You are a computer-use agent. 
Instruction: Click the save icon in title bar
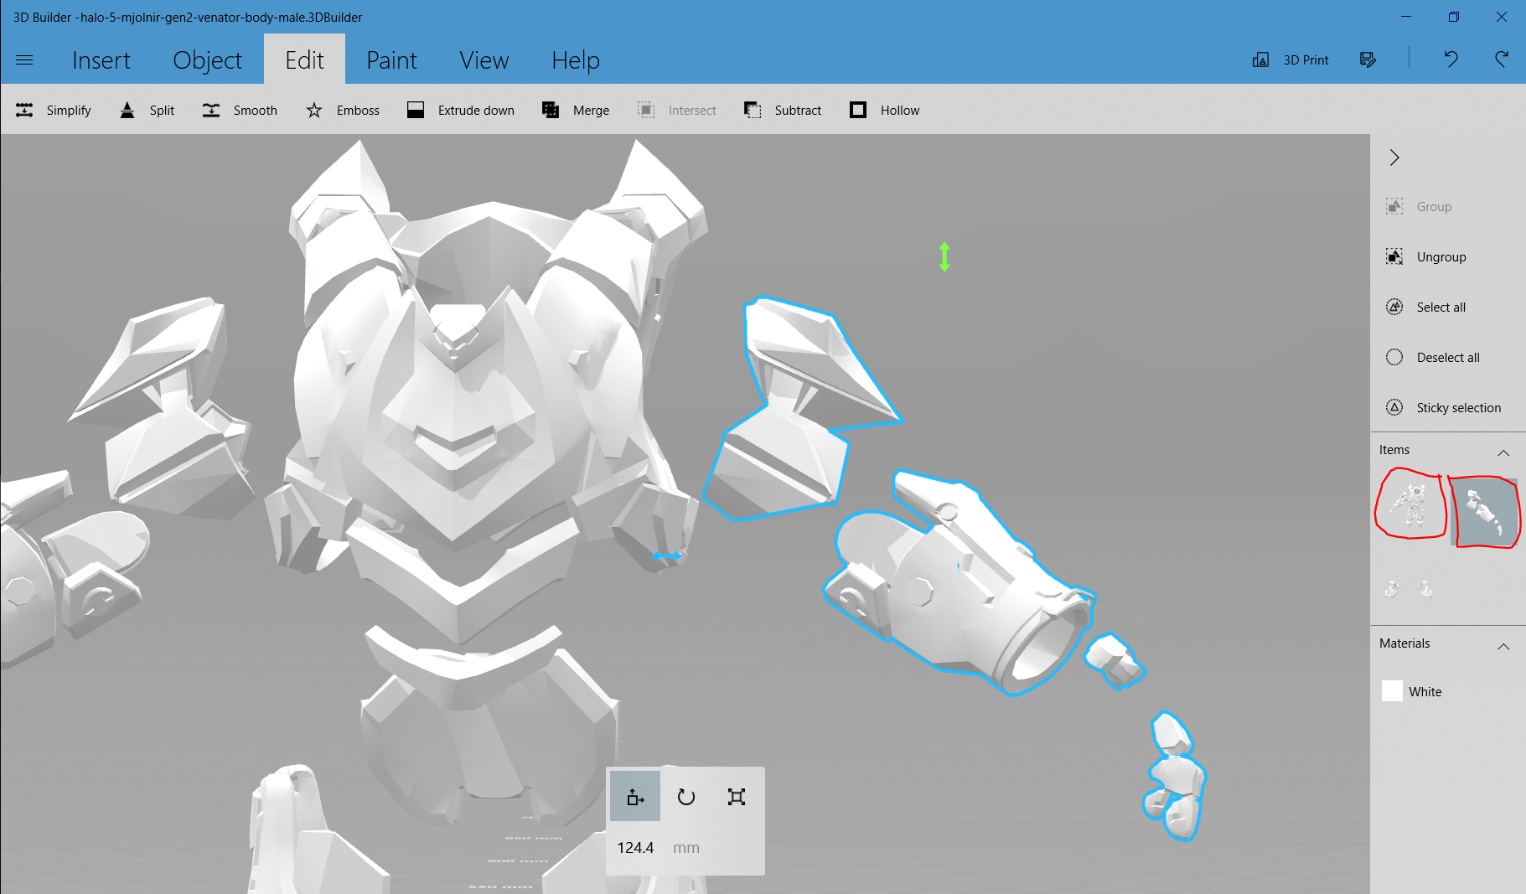click(x=1368, y=59)
